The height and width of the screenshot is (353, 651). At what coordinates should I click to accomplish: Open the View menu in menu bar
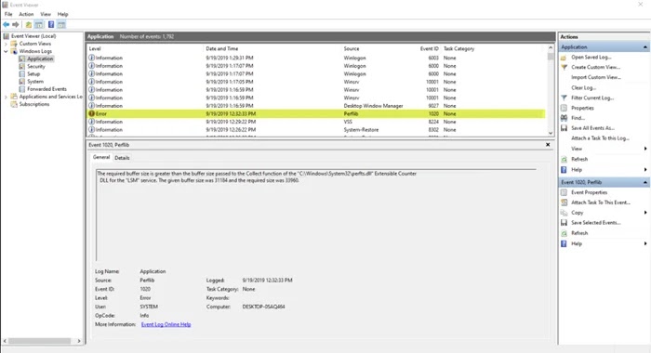point(46,14)
